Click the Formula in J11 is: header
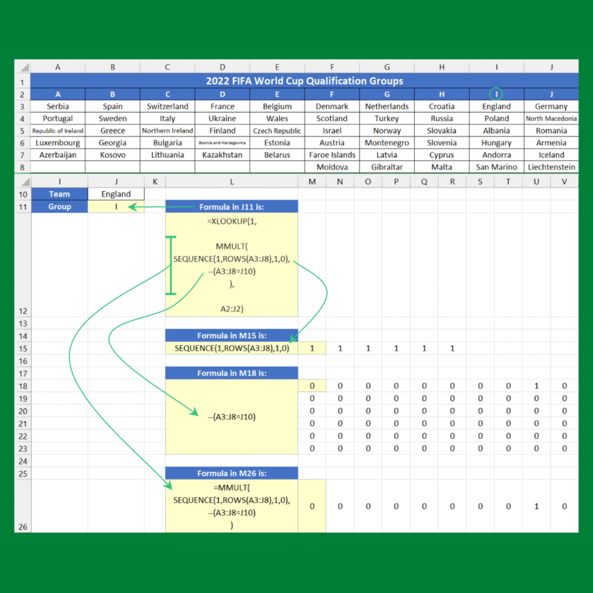This screenshot has width=593, height=593. [x=232, y=207]
